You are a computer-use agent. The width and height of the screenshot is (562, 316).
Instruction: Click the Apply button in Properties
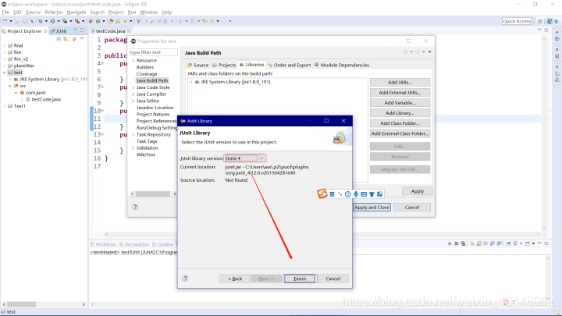coord(417,191)
